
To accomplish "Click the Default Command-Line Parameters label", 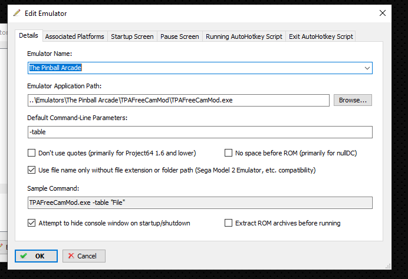I will pyautogui.click(x=77, y=118).
